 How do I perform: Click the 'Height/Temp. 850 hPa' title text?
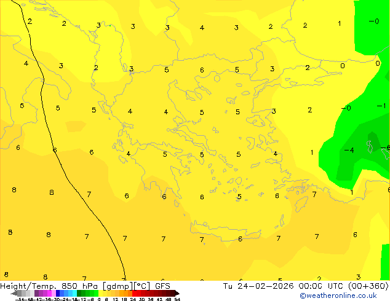[x=49, y=286]
